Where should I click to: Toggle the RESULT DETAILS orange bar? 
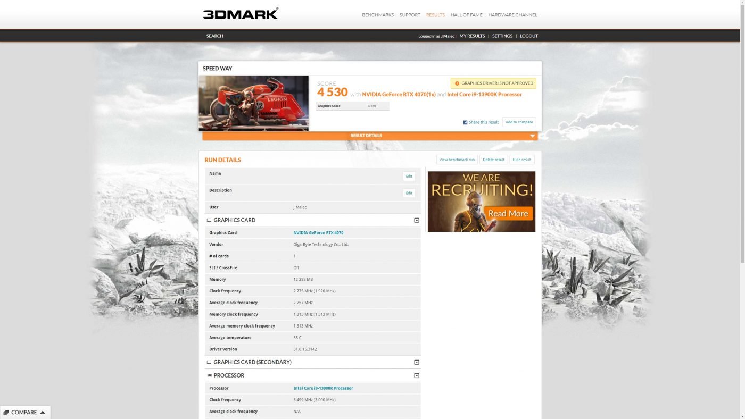point(370,136)
